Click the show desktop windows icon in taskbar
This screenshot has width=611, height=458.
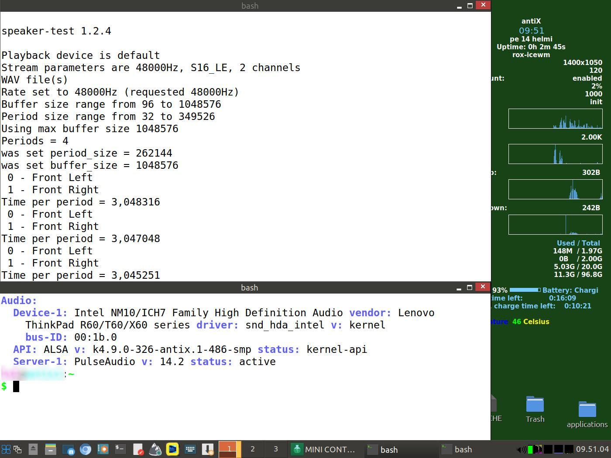click(17, 449)
